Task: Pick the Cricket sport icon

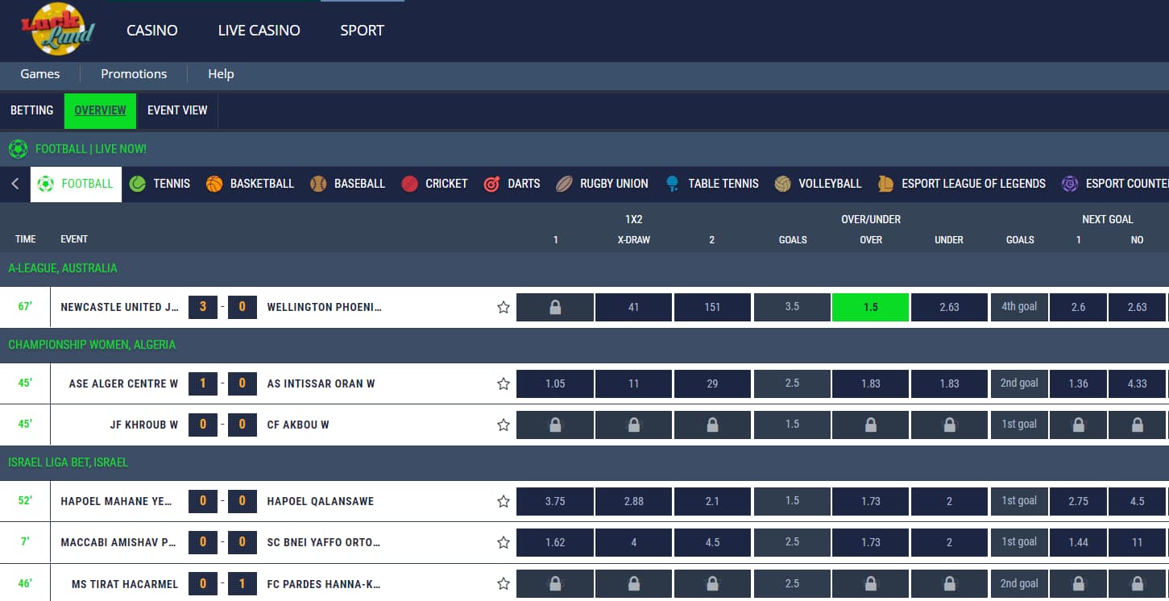Action: click(x=409, y=184)
